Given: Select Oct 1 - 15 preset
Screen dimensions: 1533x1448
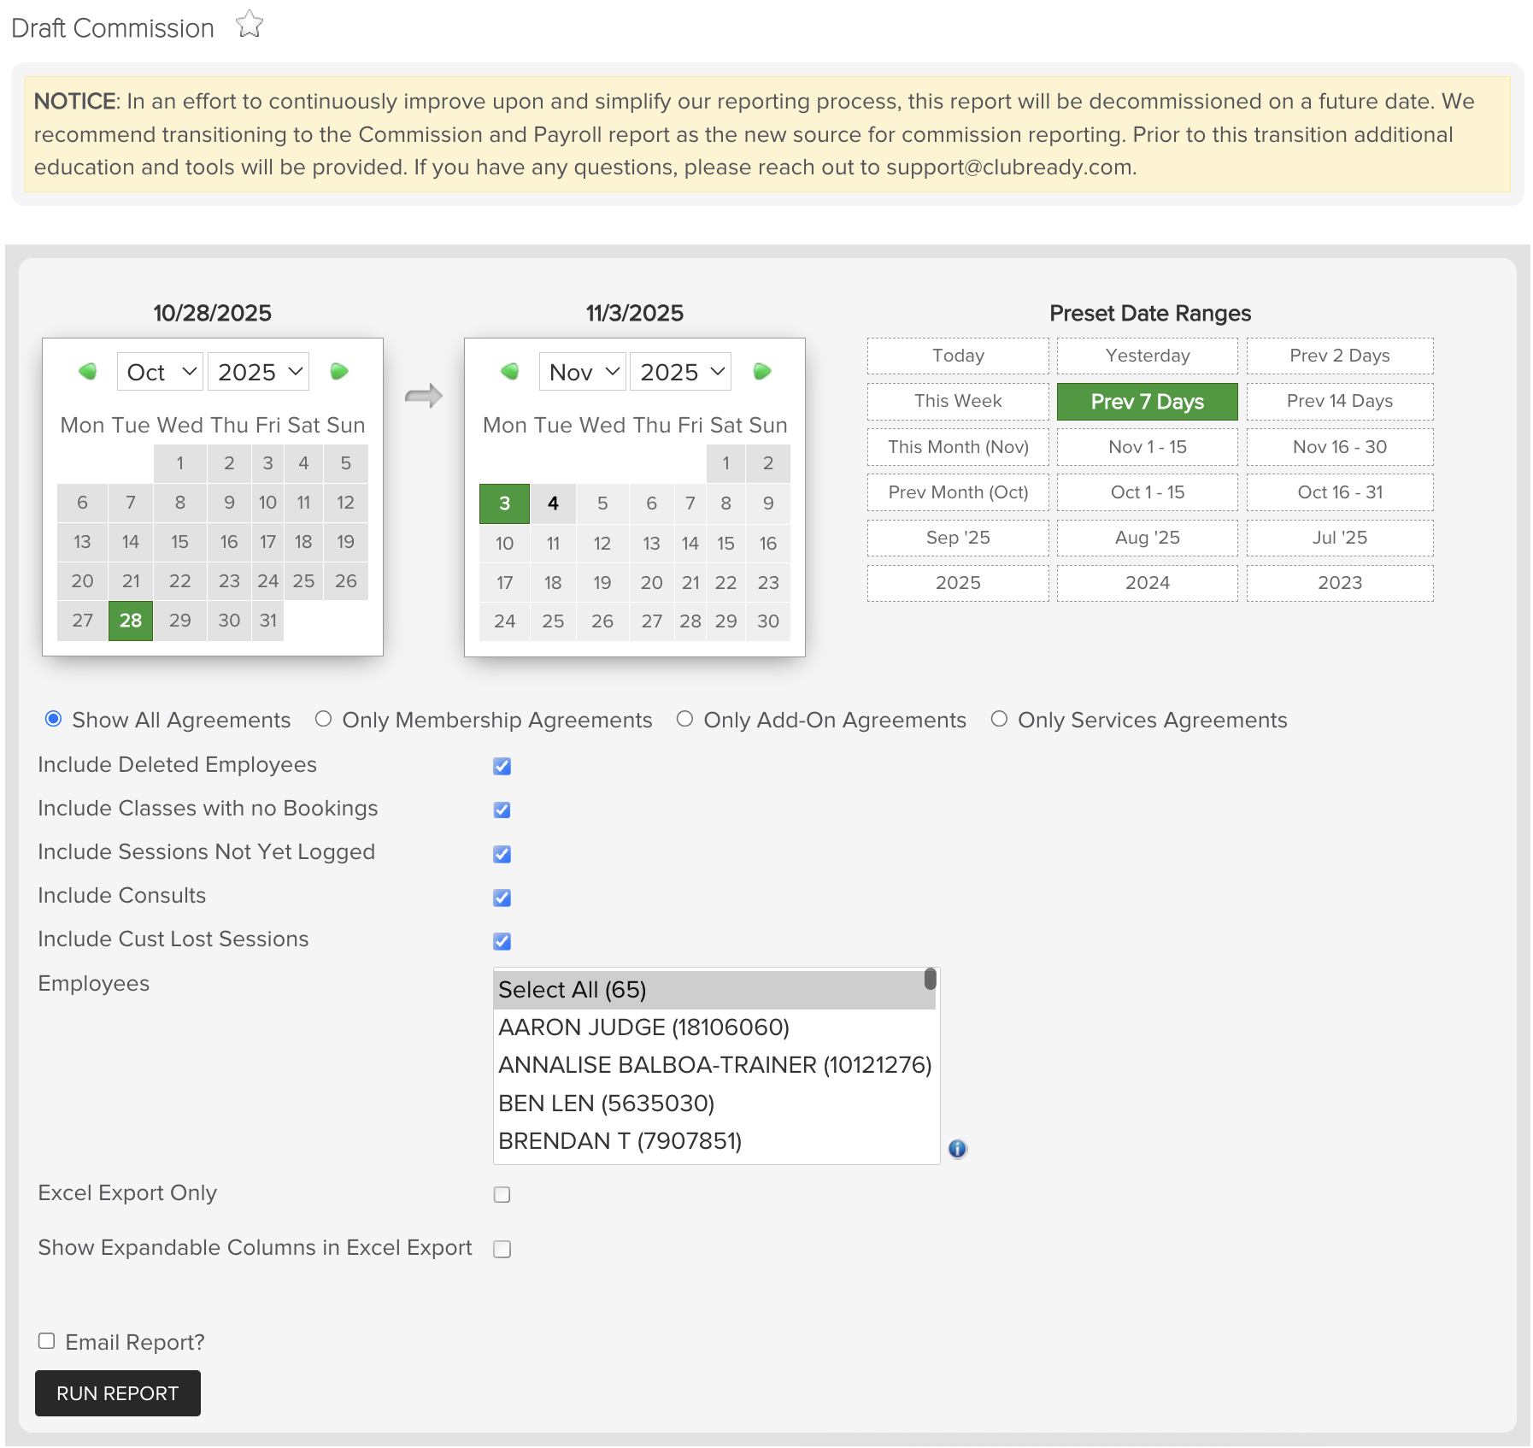Looking at the screenshot, I should [x=1148, y=492].
